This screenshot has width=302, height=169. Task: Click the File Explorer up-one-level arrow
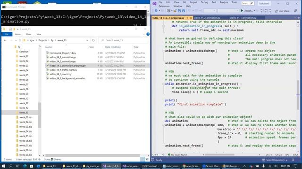tap(20, 40)
